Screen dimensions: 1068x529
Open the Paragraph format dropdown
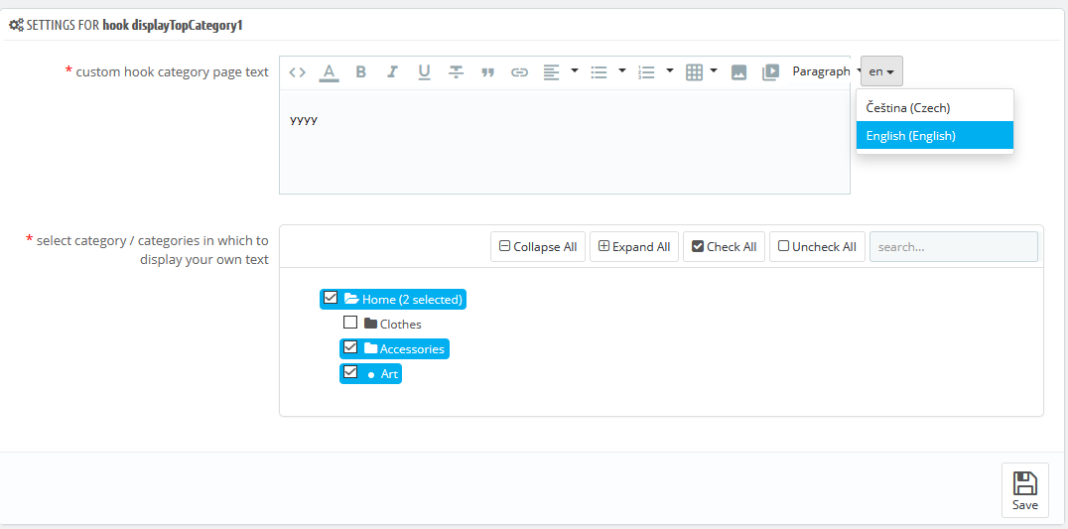[824, 71]
